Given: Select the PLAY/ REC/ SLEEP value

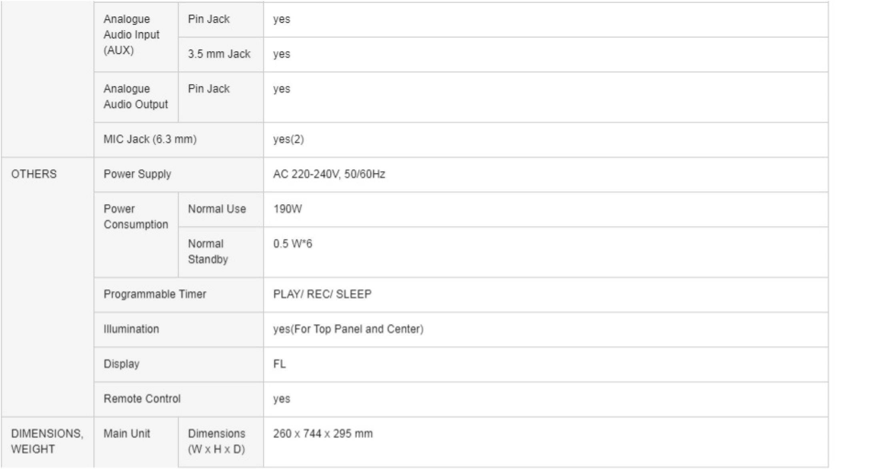Looking at the screenshot, I should (x=322, y=294).
